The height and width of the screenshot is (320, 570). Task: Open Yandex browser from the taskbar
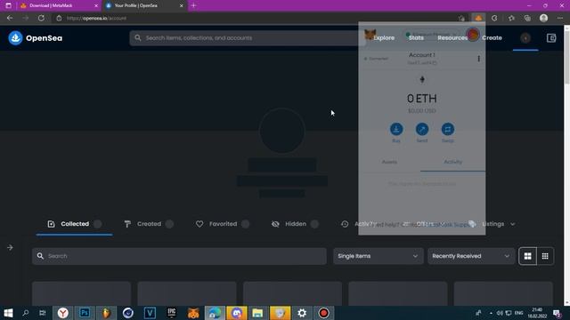tap(63, 313)
